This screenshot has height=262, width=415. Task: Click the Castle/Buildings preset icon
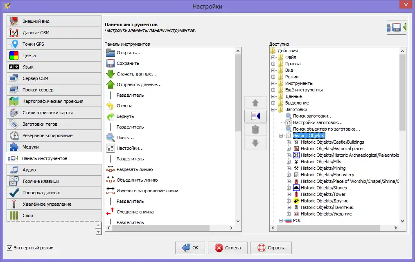click(296, 142)
